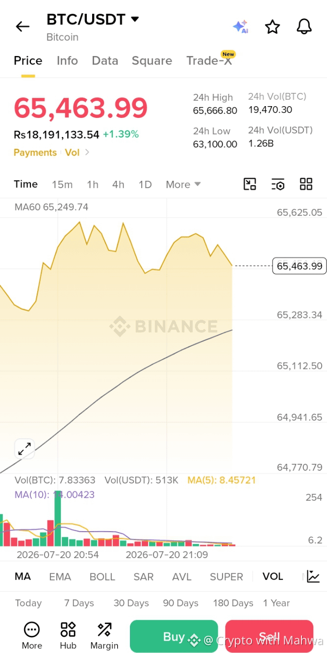Expand chart to fullscreen
This screenshot has width=327, height=653.
coord(25,449)
